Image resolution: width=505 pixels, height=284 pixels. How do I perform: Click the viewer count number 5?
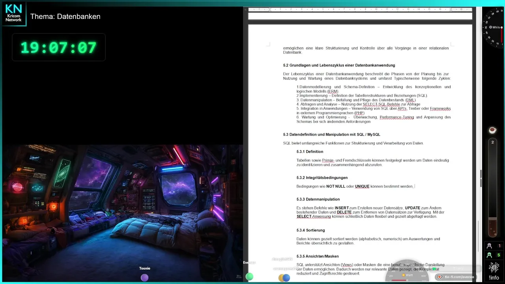click(499, 255)
